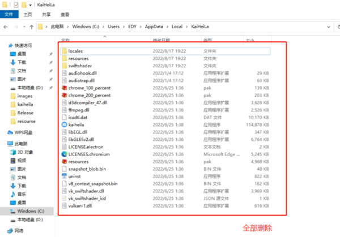The width and height of the screenshot is (340, 237).
Task: Click Users in the address breadcrumb
Action: pyautogui.click(x=114, y=27)
